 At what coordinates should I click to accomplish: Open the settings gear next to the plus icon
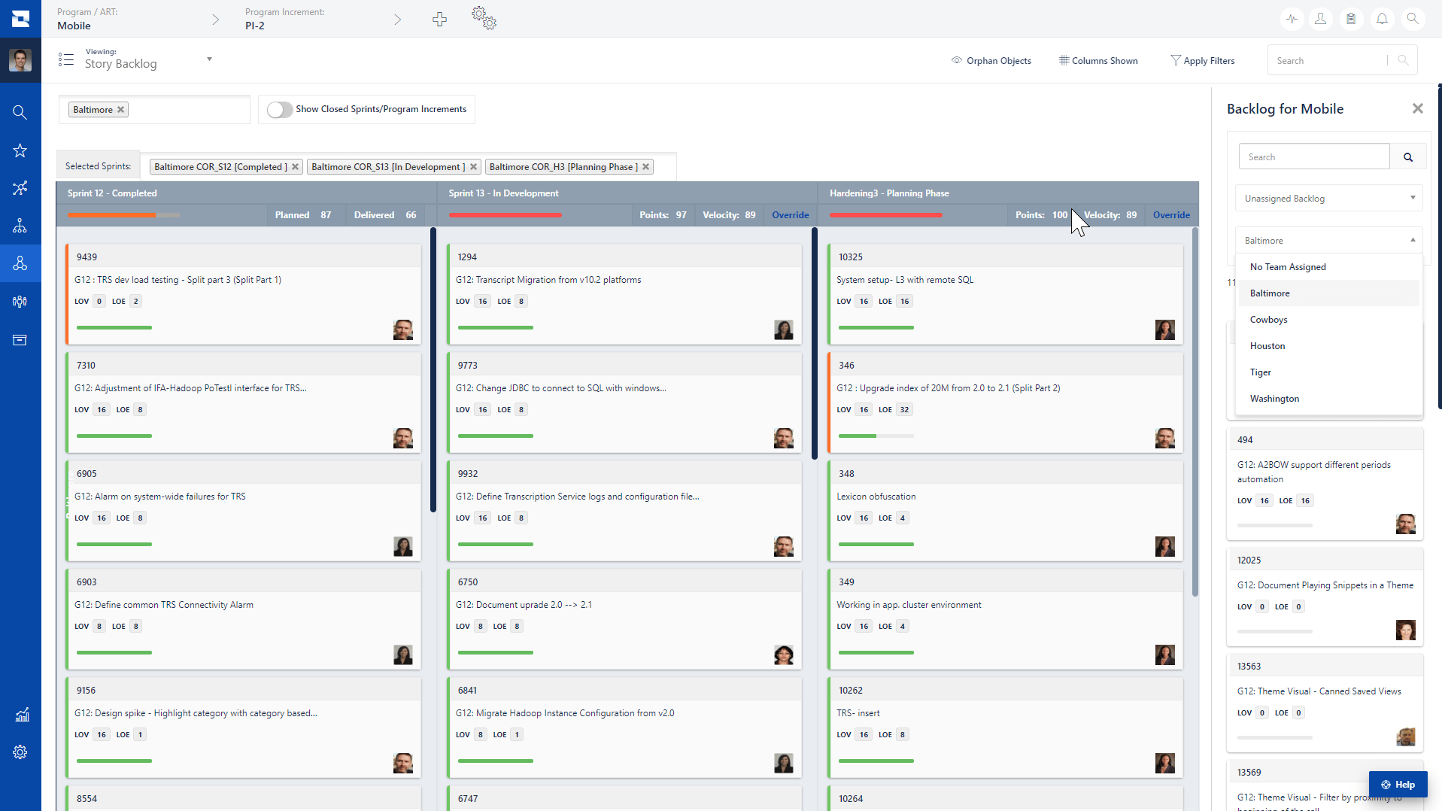click(484, 18)
